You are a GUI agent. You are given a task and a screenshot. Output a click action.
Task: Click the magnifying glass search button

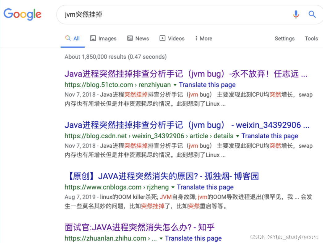pos(312,14)
